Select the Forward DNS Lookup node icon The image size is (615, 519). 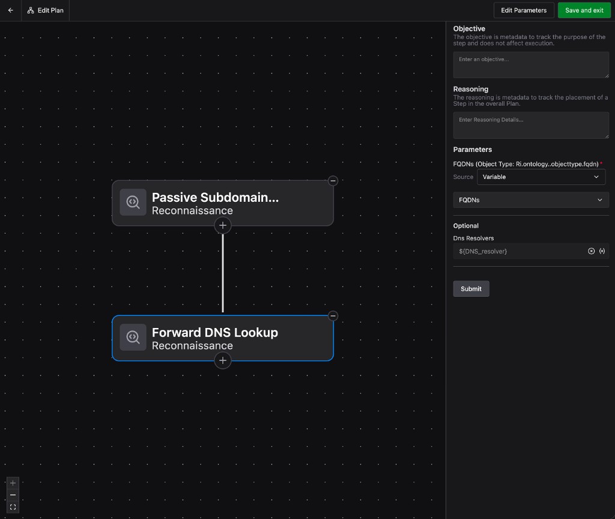coord(133,338)
